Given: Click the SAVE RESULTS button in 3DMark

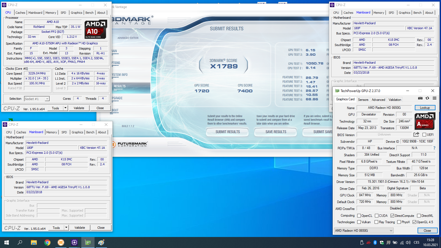Looking at the screenshot, I should tap(276, 132).
